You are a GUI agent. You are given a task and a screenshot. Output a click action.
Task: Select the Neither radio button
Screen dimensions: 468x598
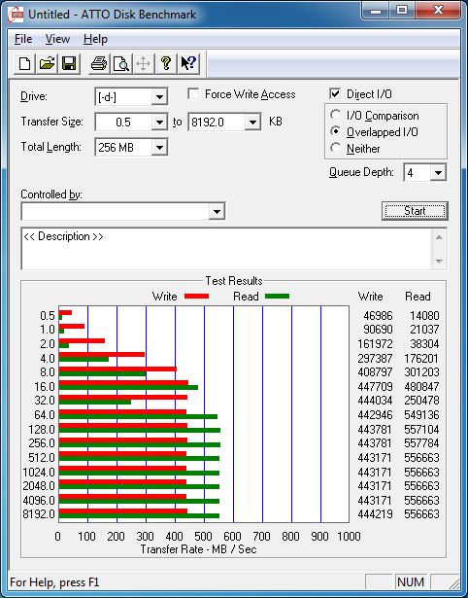(336, 148)
